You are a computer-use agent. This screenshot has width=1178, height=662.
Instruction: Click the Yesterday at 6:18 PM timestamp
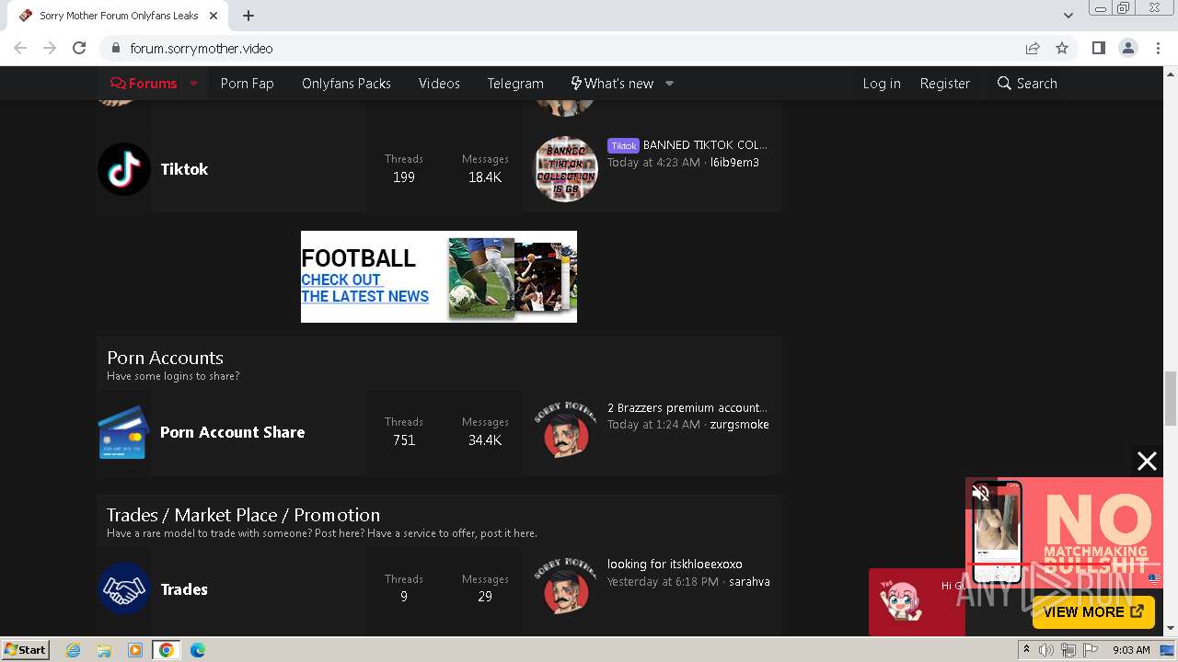(x=664, y=582)
